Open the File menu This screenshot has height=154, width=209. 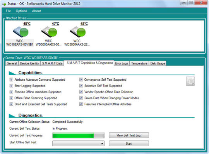(8, 11)
